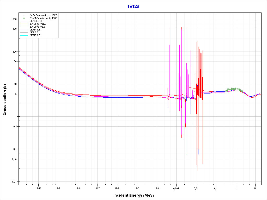Click the cyan line swatch for JEFF 3.0
The image size is (267, 200).
click(x=24, y=35)
